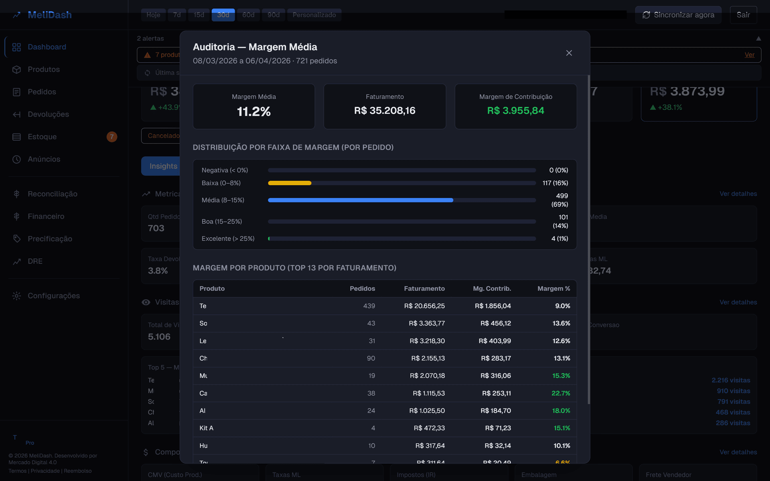Open Reconciliação via its dollar icon
This screenshot has height=481, width=770.
(16, 194)
